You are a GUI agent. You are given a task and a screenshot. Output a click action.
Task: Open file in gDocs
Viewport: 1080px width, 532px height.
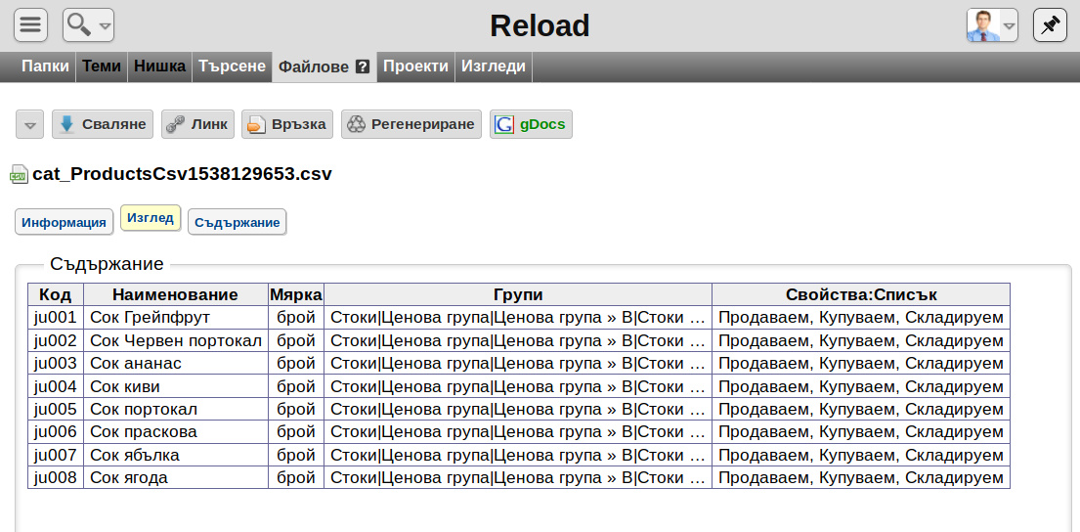point(531,124)
